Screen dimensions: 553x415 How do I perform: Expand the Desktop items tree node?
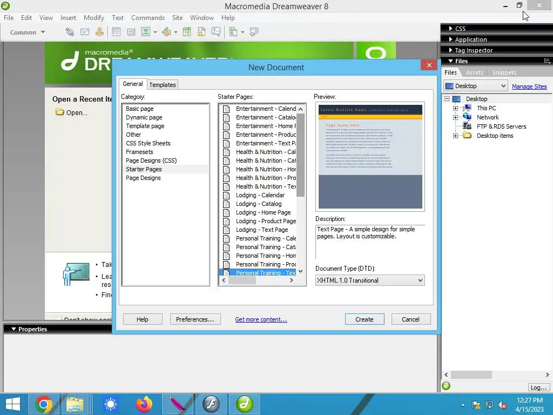coord(455,136)
